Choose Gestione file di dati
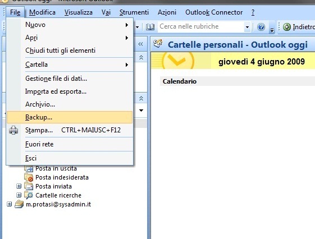 point(70,79)
